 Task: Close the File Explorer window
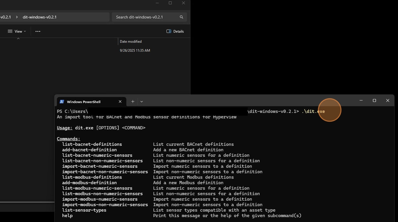tap(183, 3)
